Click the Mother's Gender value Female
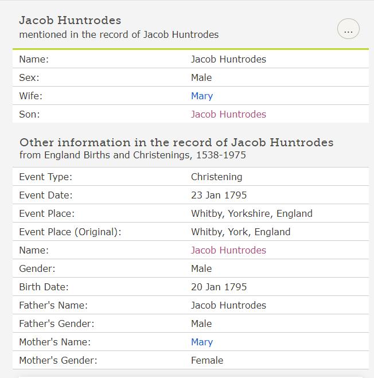The image size is (374, 378). [207, 360]
